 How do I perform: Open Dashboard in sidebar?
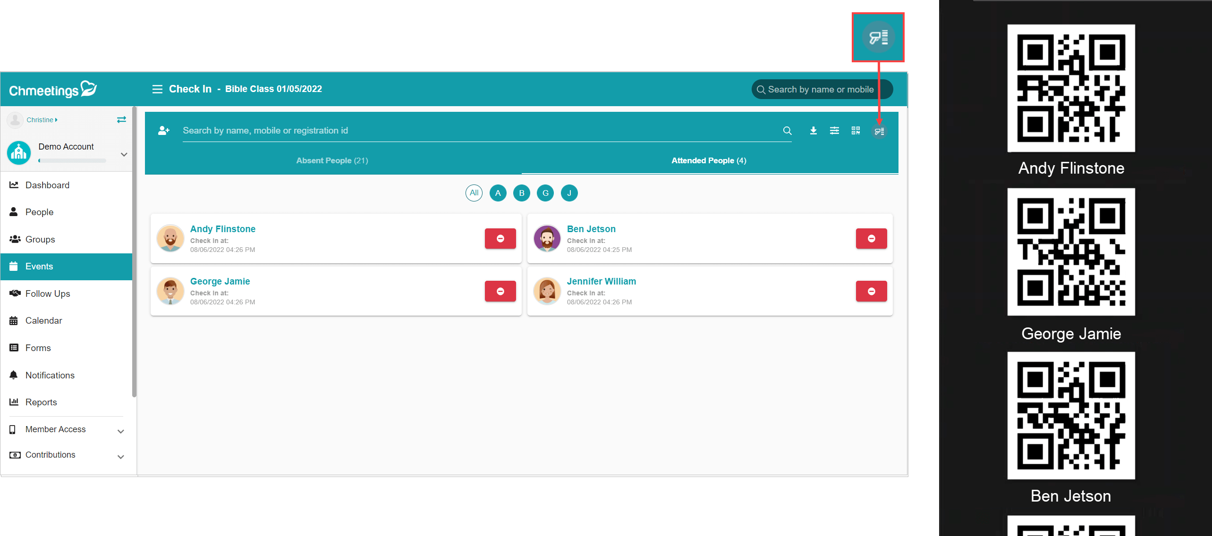67,185
